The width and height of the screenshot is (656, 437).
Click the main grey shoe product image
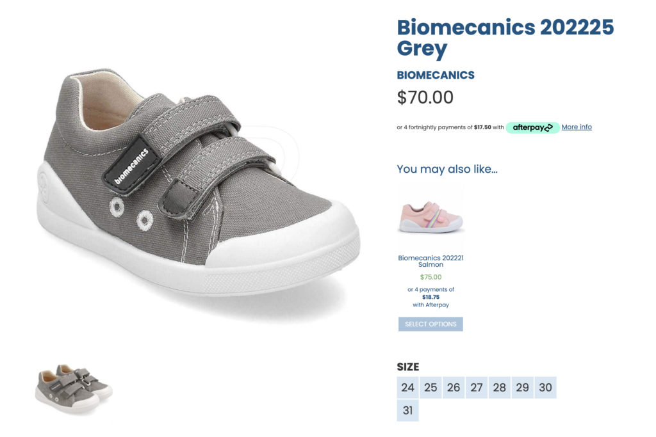199,186
